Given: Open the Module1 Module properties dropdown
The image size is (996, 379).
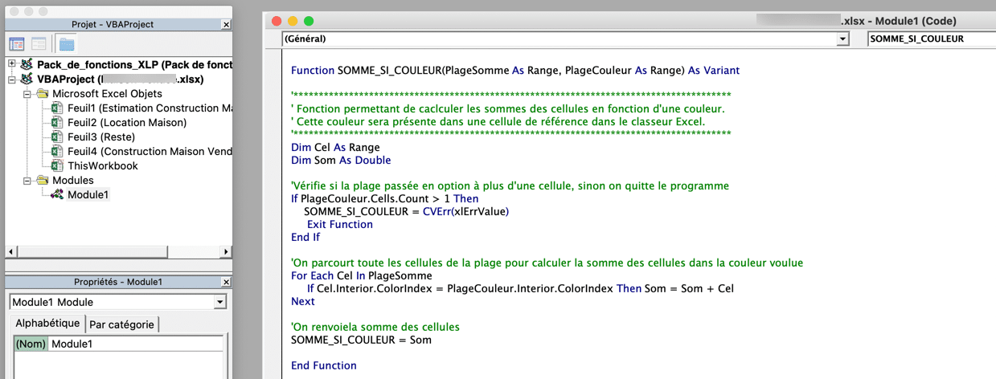Looking at the screenshot, I should [x=220, y=302].
